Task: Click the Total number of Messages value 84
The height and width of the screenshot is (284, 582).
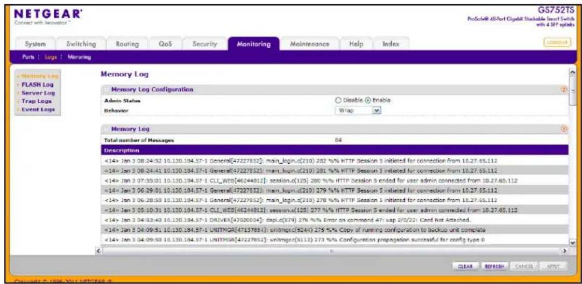Action: pos(338,140)
